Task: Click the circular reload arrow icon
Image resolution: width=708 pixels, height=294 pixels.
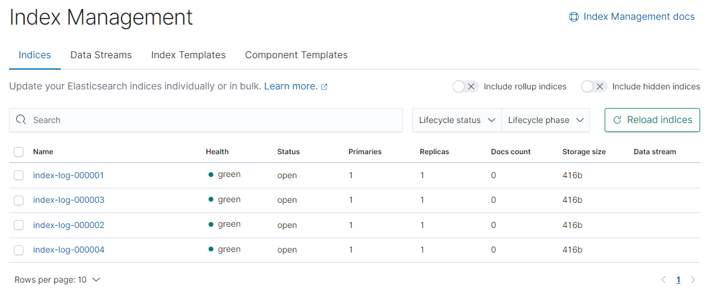Action: pyautogui.click(x=617, y=120)
